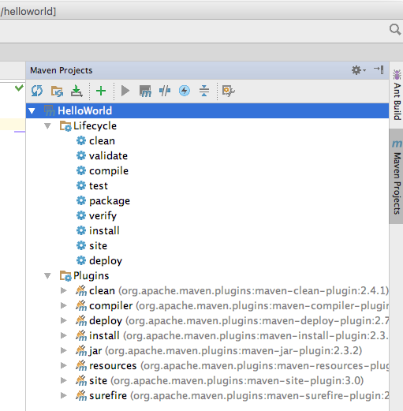
Task: Select the test lifecycle phase
Action: coord(99,186)
